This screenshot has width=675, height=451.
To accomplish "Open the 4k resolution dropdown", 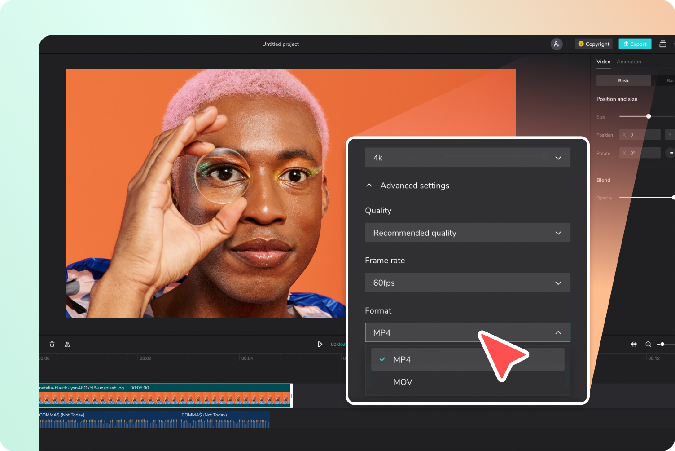I will 467,158.
